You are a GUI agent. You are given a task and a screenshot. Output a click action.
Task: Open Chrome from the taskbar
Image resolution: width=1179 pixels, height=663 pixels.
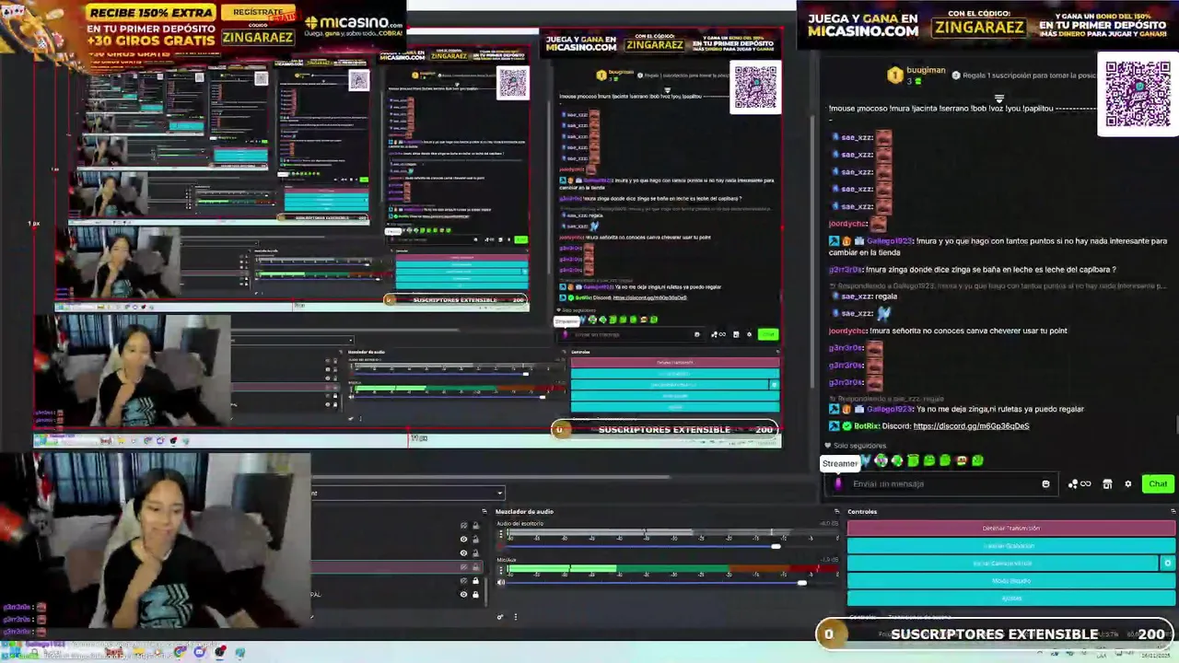pyautogui.click(x=179, y=652)
